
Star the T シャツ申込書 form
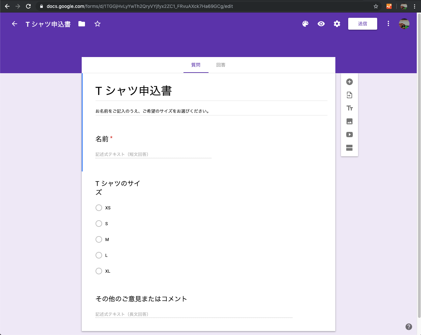[x=97, y=23]
